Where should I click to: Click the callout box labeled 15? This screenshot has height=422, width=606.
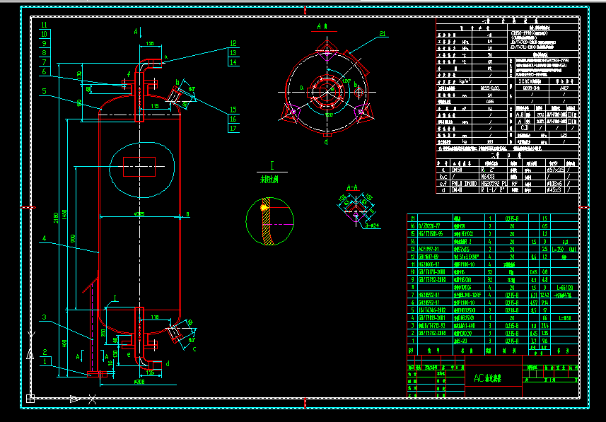[233, 110]
